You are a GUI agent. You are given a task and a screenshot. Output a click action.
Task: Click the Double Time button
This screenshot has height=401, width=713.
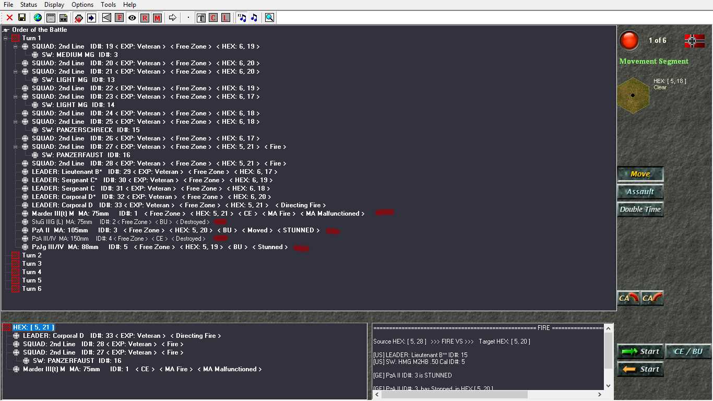pyautogui.click(x=640, y=209)
